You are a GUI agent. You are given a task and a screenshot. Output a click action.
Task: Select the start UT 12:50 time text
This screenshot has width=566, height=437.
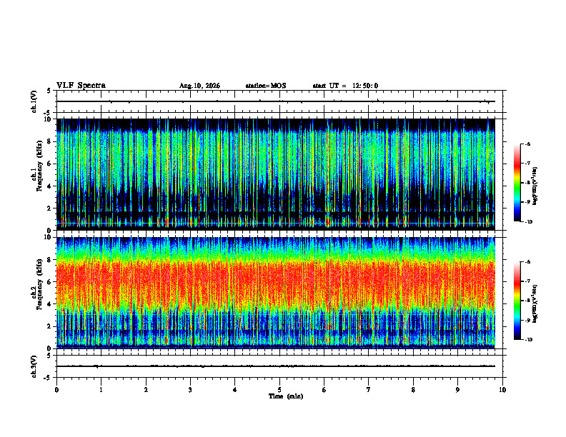coord(345,86)
